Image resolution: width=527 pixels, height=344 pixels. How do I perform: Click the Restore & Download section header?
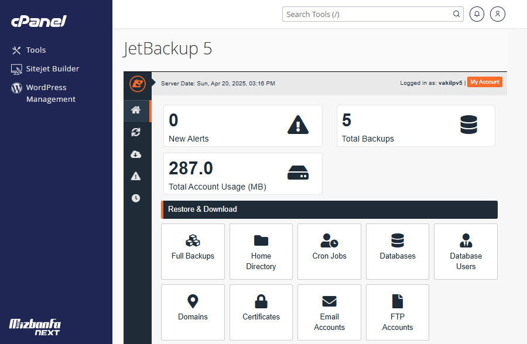click(x=329, y=209)
